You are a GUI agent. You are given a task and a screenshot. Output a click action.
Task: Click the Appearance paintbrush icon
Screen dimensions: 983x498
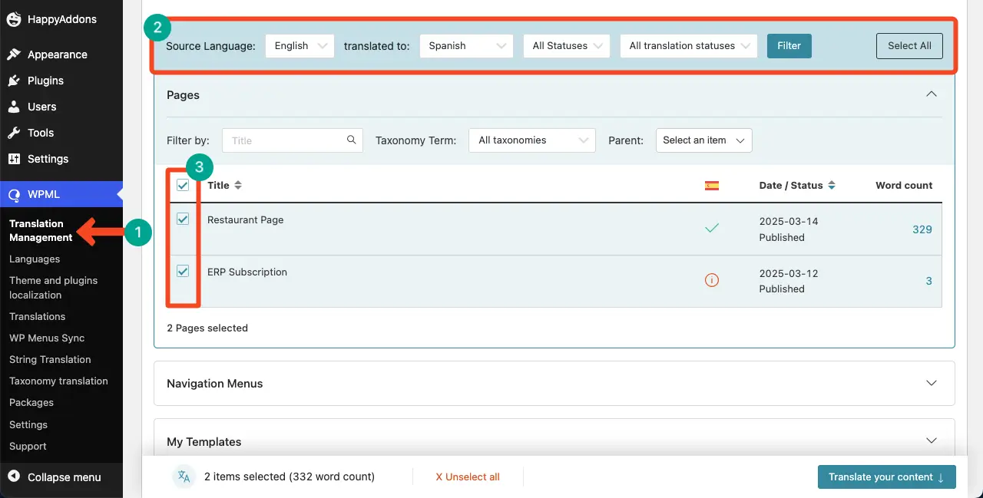tap(14, 54)
